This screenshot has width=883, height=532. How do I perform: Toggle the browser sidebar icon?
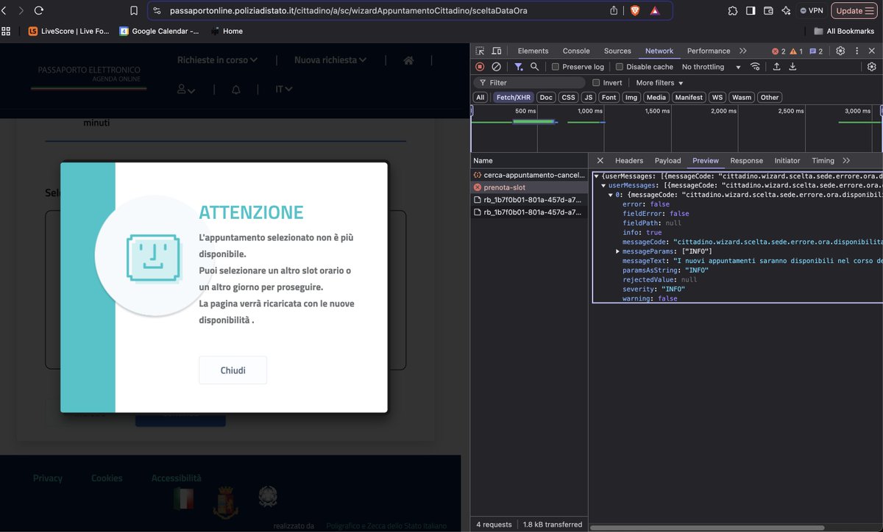tap(751, 11)
